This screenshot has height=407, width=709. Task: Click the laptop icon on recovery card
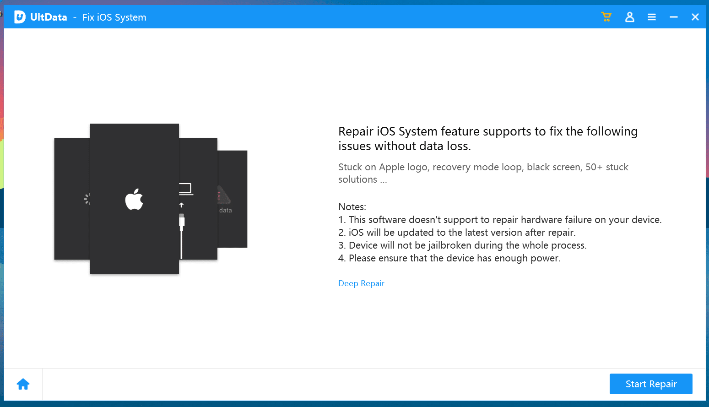click(186, 189)
